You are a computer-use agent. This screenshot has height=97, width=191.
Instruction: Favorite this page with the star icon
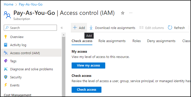coord(122,13)
